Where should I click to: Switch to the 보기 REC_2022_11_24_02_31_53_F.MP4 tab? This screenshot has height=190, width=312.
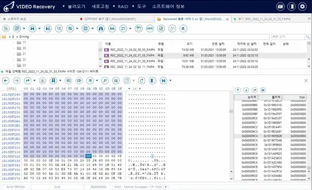coord(264,19)
